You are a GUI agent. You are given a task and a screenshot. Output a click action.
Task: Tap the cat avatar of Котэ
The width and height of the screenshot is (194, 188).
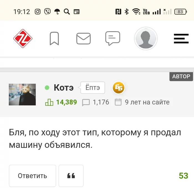pos(22,95)
